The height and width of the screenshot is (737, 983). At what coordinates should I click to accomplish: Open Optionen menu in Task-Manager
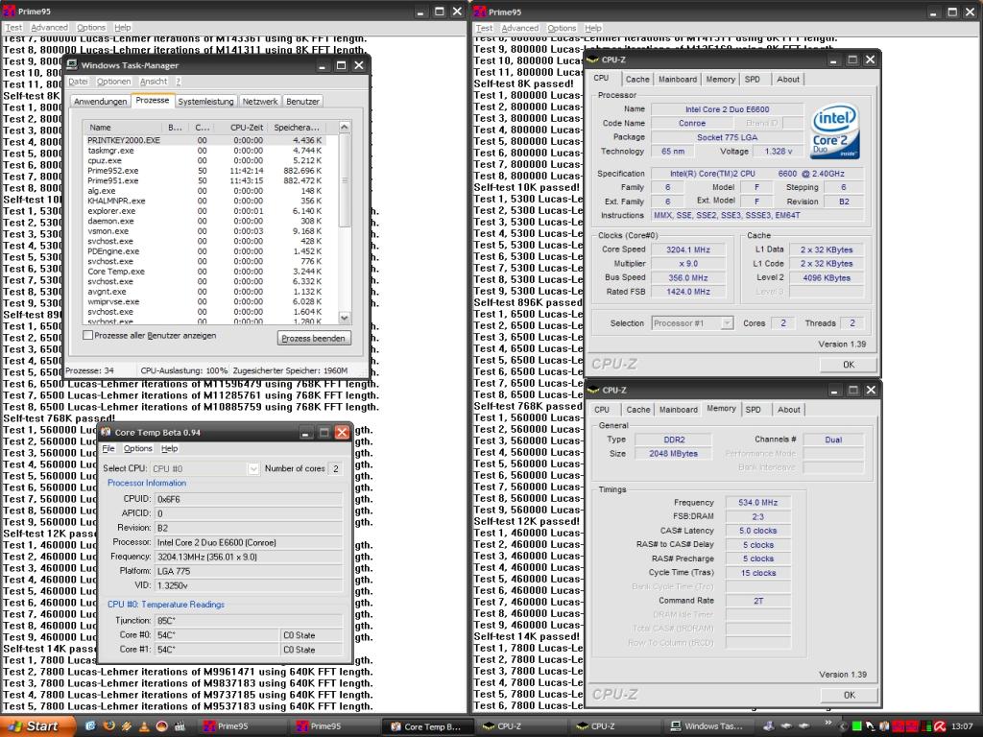point(113,82)
